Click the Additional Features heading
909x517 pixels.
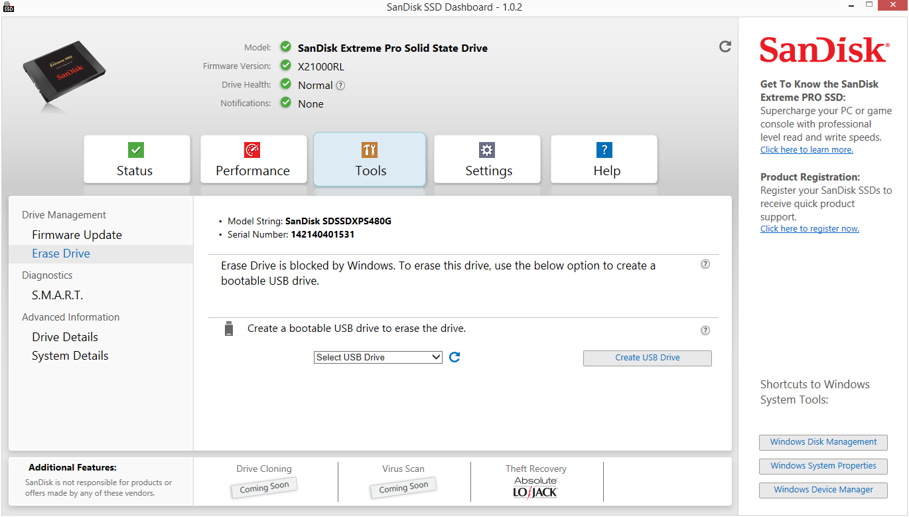[x=72, y=467]
